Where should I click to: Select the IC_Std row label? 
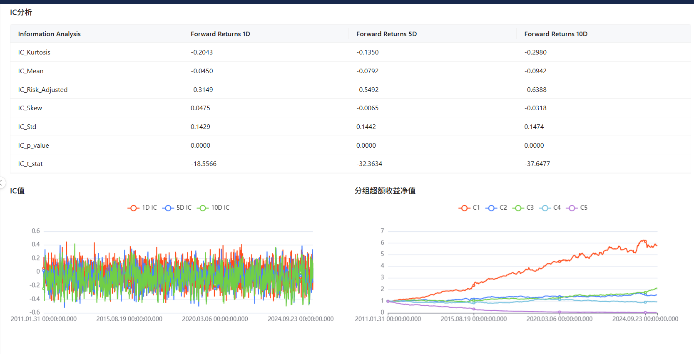tap(27, 127)
